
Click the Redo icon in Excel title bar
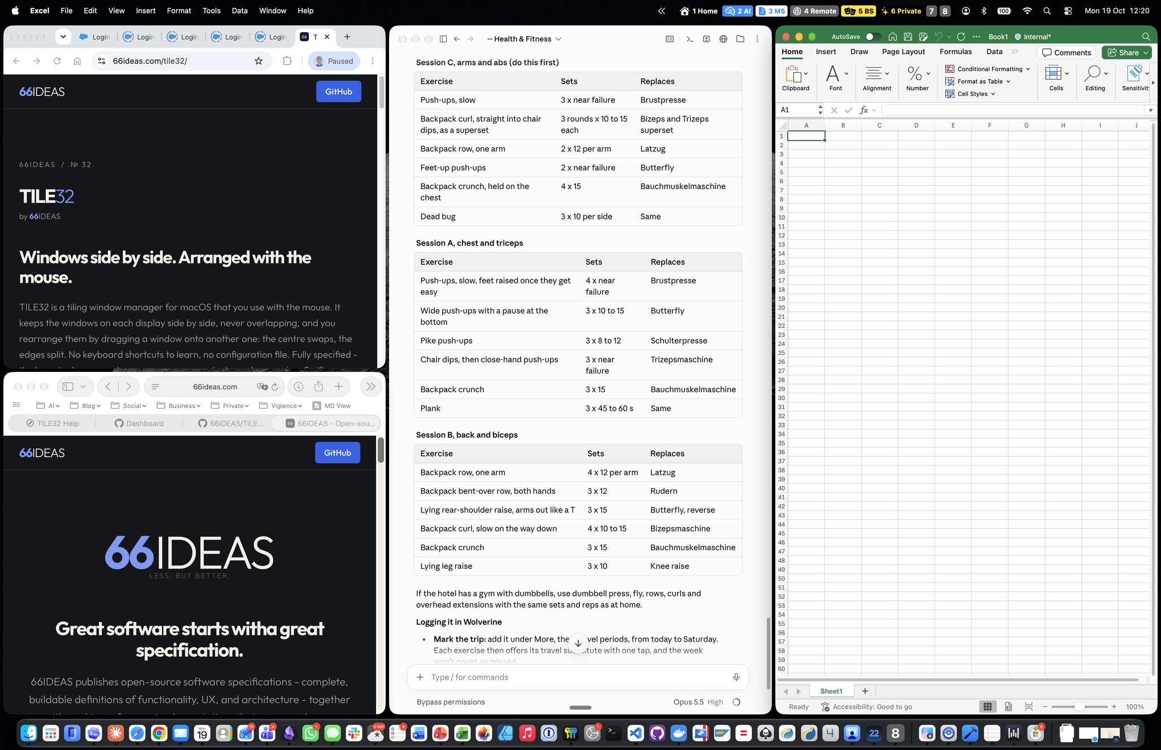coord(961,37)
